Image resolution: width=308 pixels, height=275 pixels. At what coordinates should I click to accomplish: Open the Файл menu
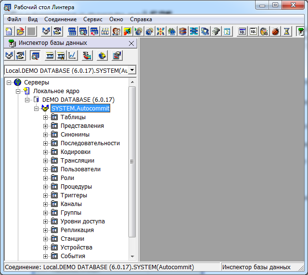click(x=14, y=19)
